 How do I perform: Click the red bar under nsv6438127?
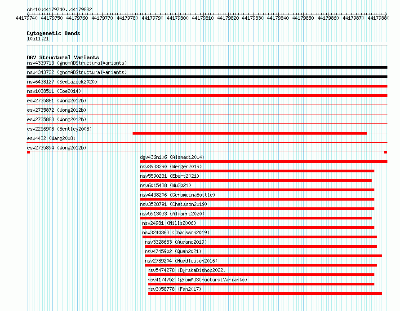[x=207, y=86]
